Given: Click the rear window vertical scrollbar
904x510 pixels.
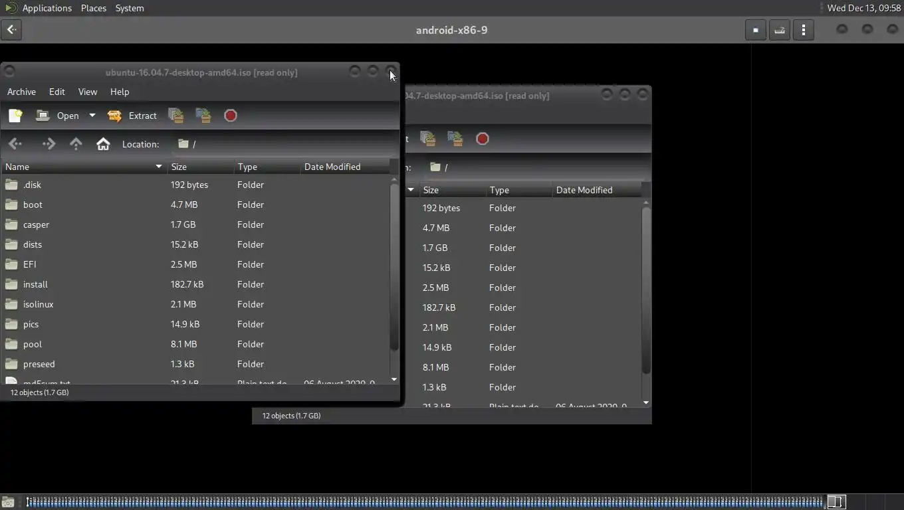Looking at the screenshot, I should tap(646, 291).
